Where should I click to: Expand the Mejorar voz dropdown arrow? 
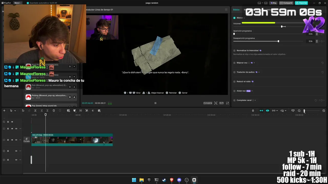pos(254,63)
